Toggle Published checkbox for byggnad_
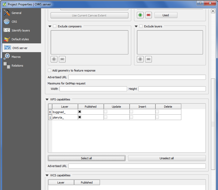 pos(80,112)
